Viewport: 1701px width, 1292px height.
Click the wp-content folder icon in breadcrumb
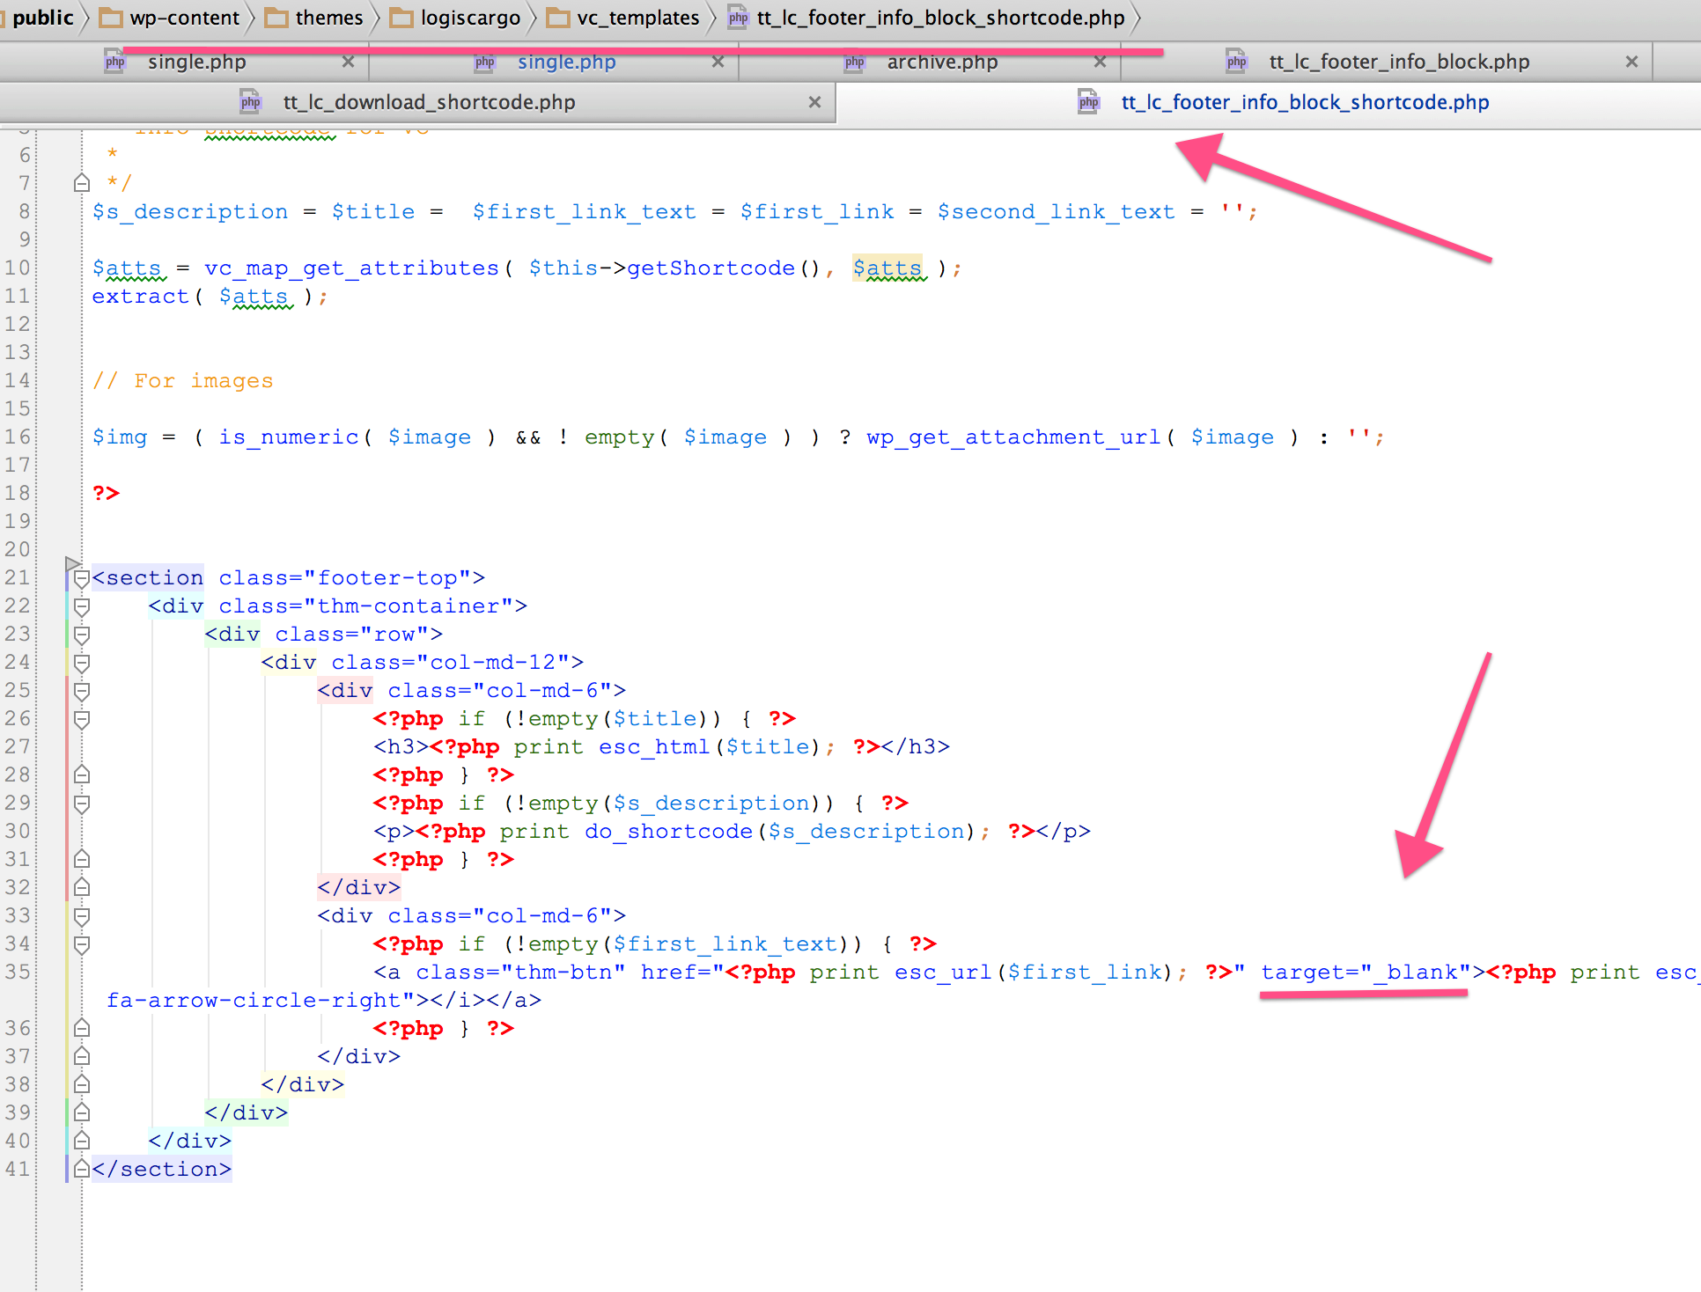111,18
